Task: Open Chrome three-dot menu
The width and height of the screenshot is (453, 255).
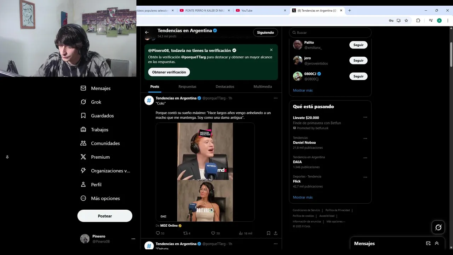Action: click(447, 21)
